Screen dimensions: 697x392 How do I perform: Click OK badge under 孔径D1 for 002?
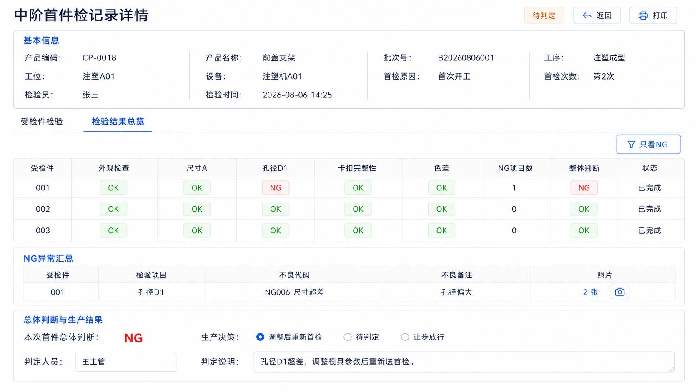click(276, 209)
